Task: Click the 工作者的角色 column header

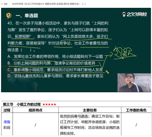Action: click(x=136, y=110)
